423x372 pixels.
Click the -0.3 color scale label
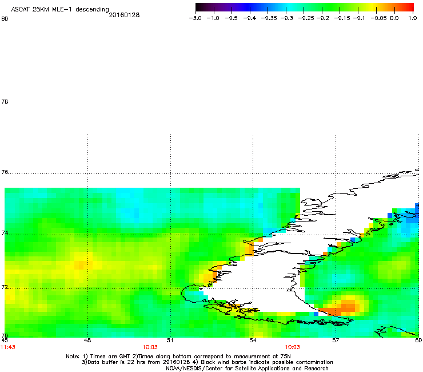[286, 18]
